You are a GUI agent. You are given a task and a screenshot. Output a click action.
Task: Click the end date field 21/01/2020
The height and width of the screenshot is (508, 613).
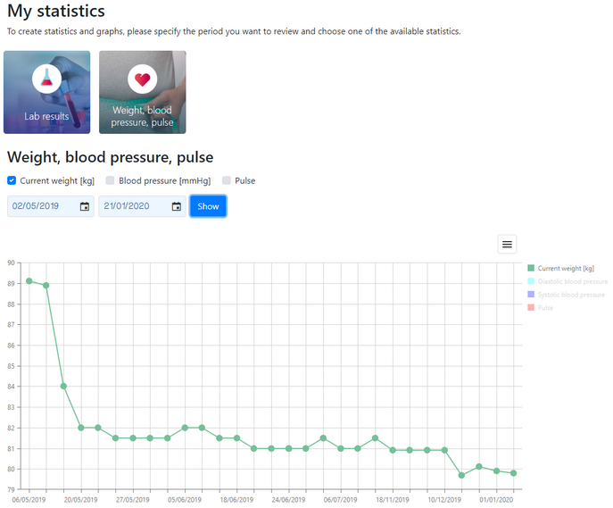tap(142, 206)
